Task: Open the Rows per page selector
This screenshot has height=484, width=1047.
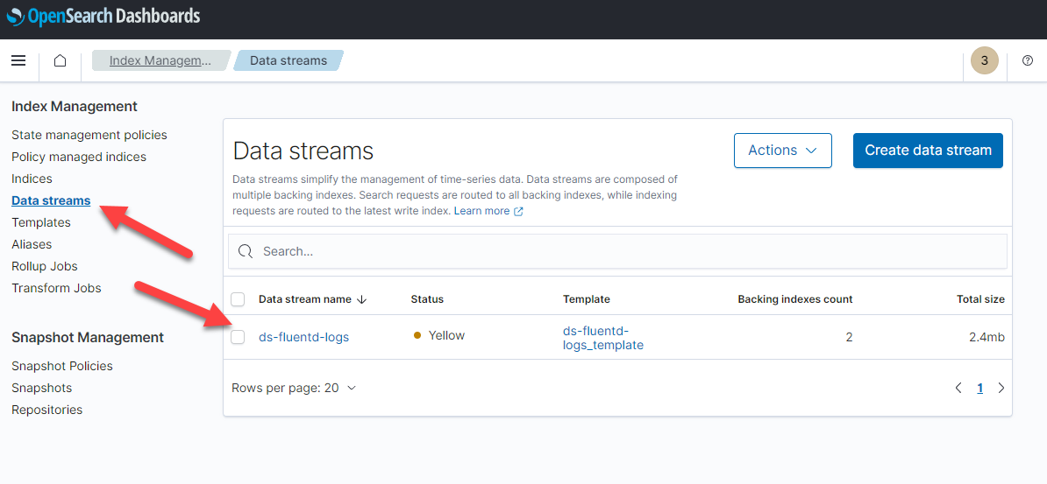Action: click(x=294, y=388)
